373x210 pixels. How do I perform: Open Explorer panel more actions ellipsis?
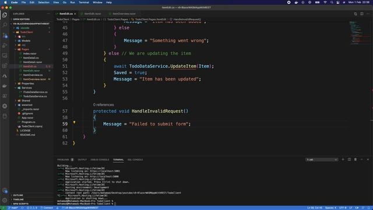[x=48, y=14]
